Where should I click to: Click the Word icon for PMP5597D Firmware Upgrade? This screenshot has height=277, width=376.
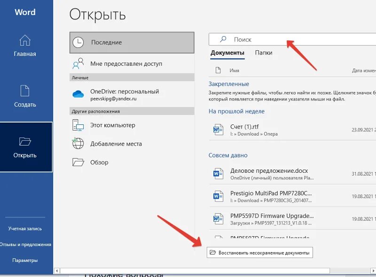pos(218,219)
